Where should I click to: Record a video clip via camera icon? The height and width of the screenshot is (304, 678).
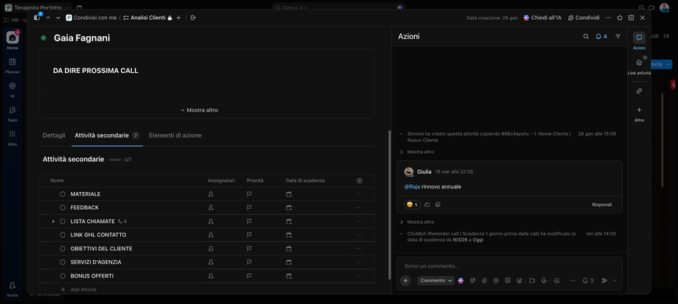[x=532, y=280]
